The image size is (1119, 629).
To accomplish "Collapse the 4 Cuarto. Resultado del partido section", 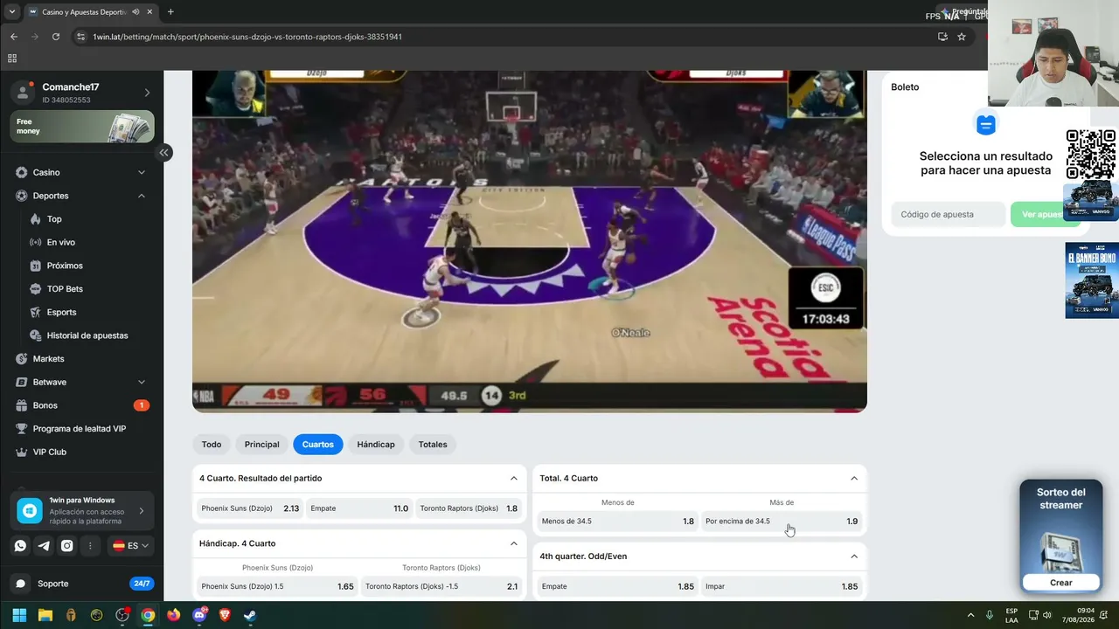I will (514, 479).
